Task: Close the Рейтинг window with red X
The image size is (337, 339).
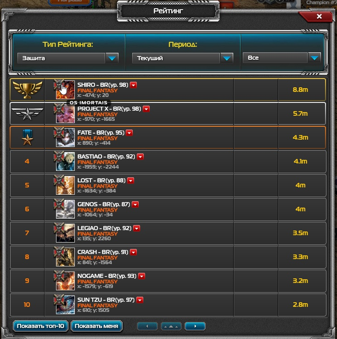Action: [319, 17]
